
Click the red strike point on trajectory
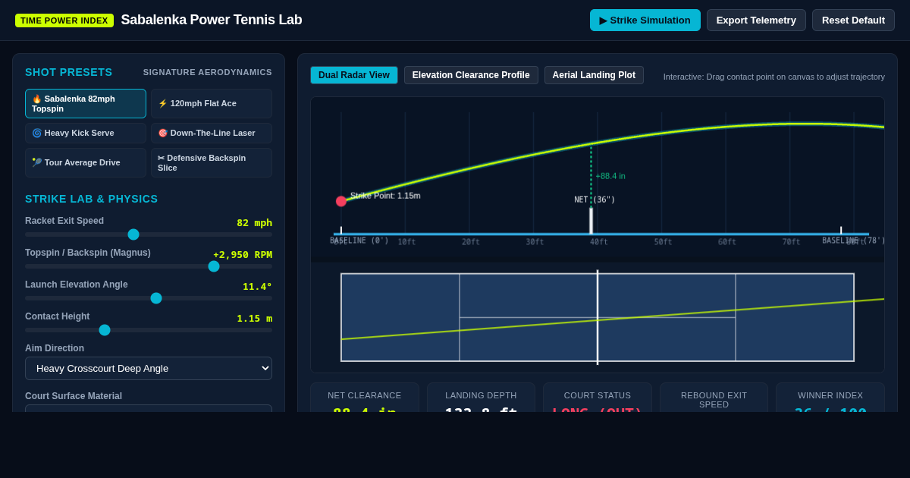(341, 201)
